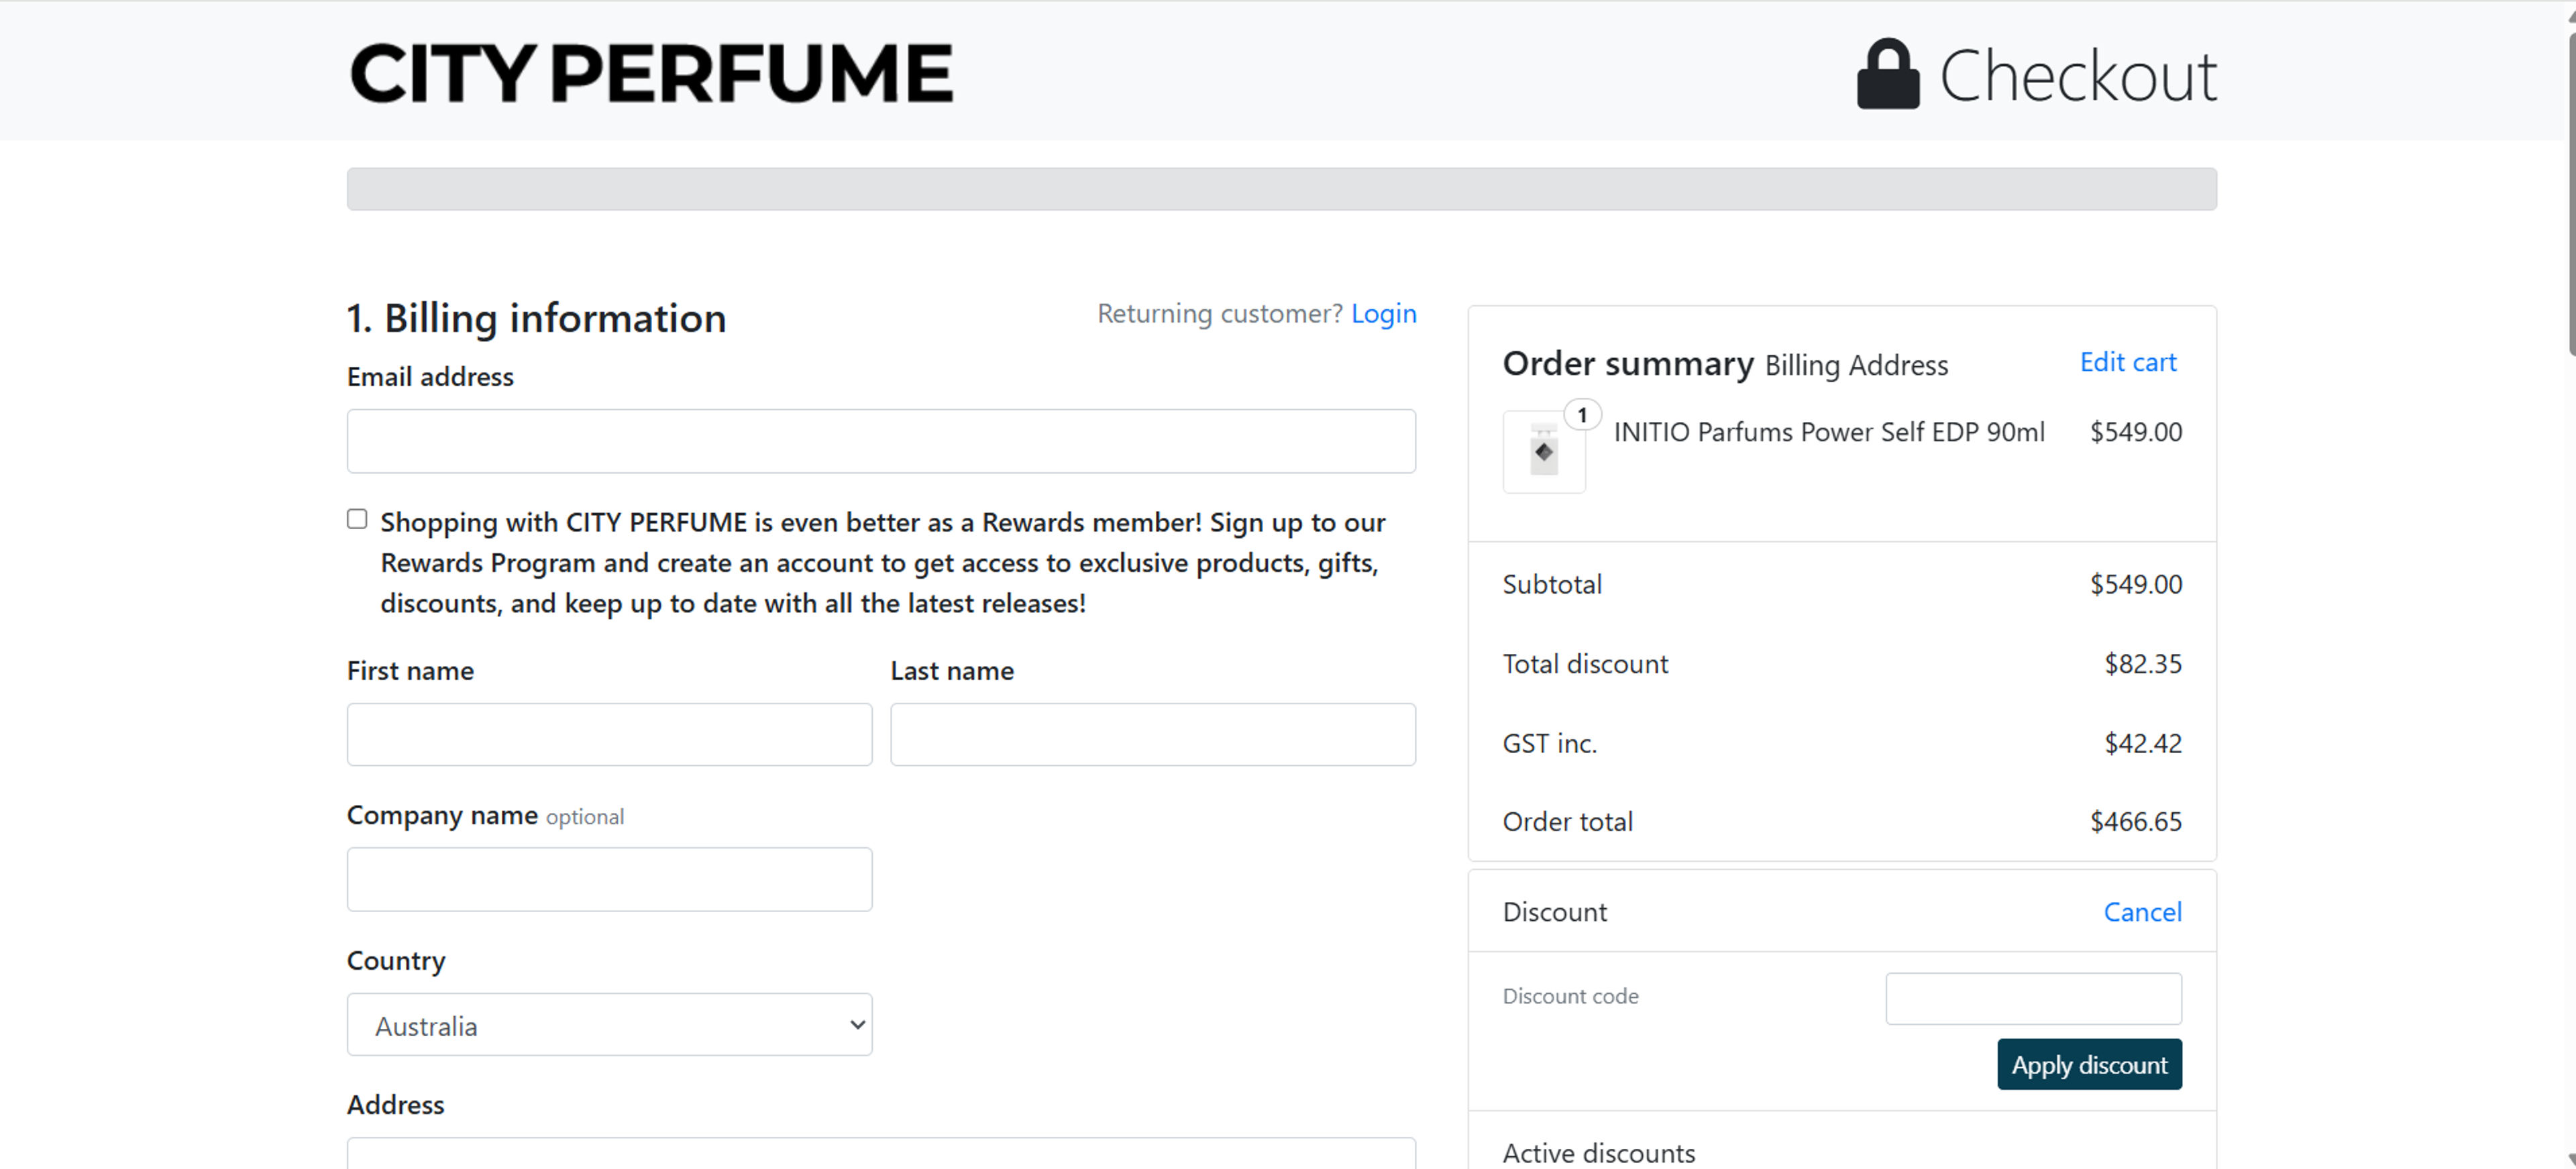Click the CITY PERFUME logo
The image size is (2576, 1169).
(651, 73)
